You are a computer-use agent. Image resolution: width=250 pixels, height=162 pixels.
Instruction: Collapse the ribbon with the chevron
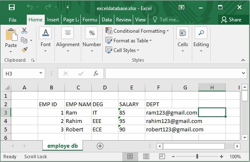[243, 60]
